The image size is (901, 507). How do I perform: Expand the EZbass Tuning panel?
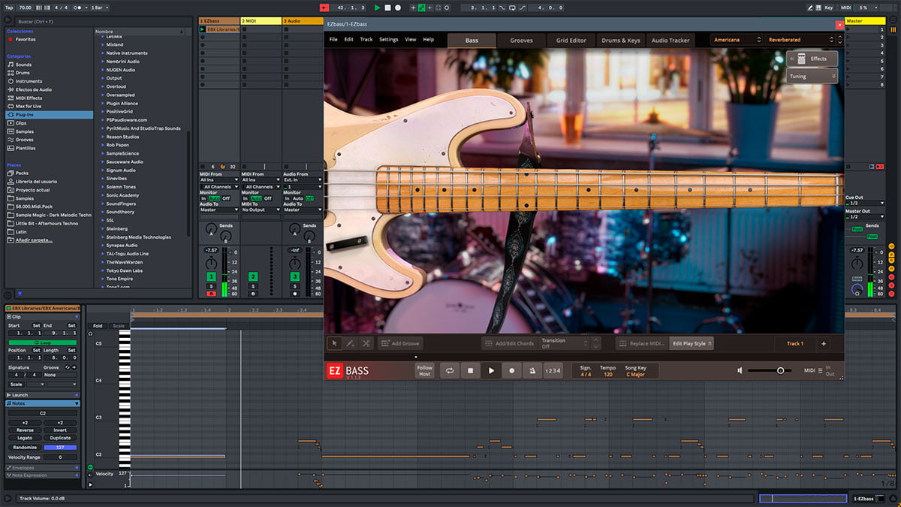coord(812,76)
